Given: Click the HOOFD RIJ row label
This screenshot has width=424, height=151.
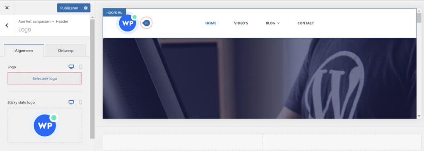Looking at the screenshot, I should pyautogui.click(x=114, y=12).
